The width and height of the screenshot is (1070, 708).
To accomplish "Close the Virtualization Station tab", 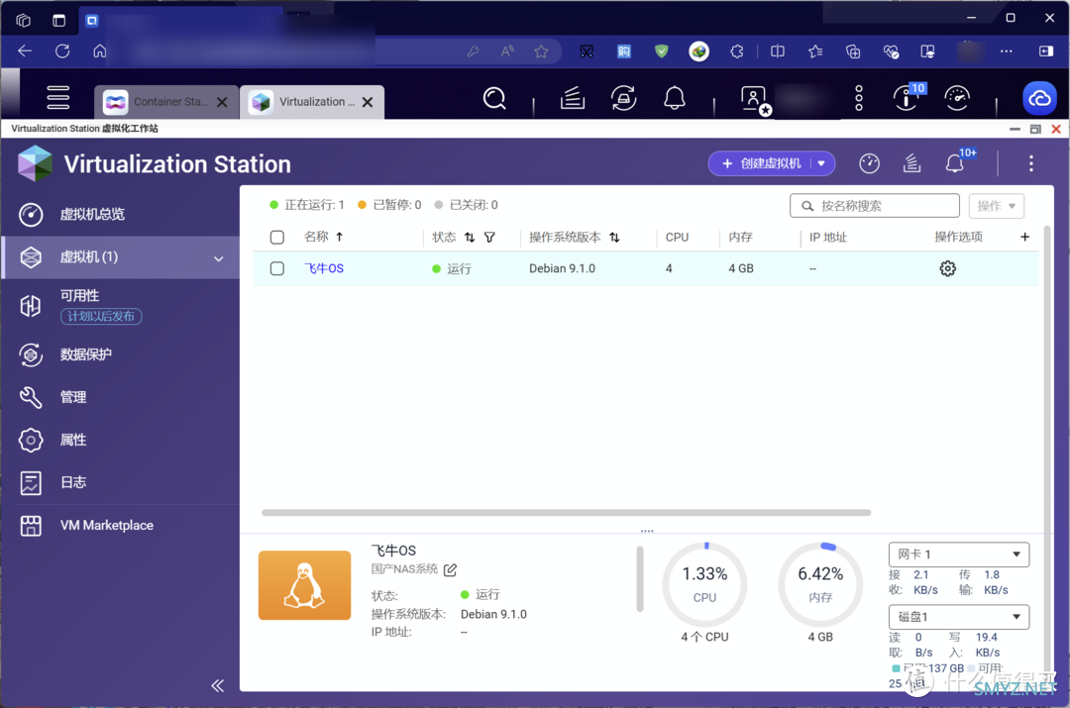I will (x=368, y=102).
